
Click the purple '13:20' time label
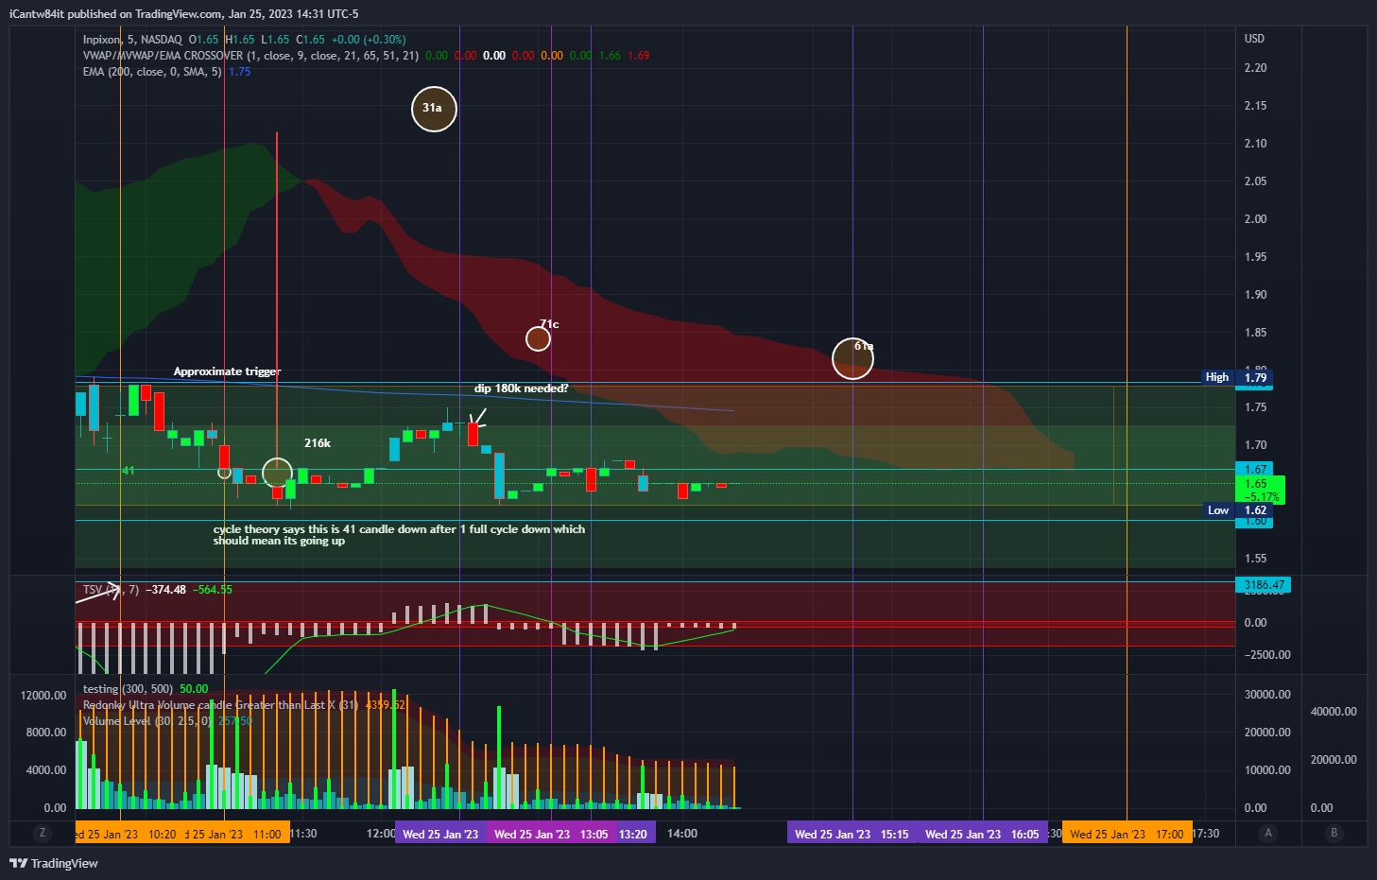pos(633,834)
